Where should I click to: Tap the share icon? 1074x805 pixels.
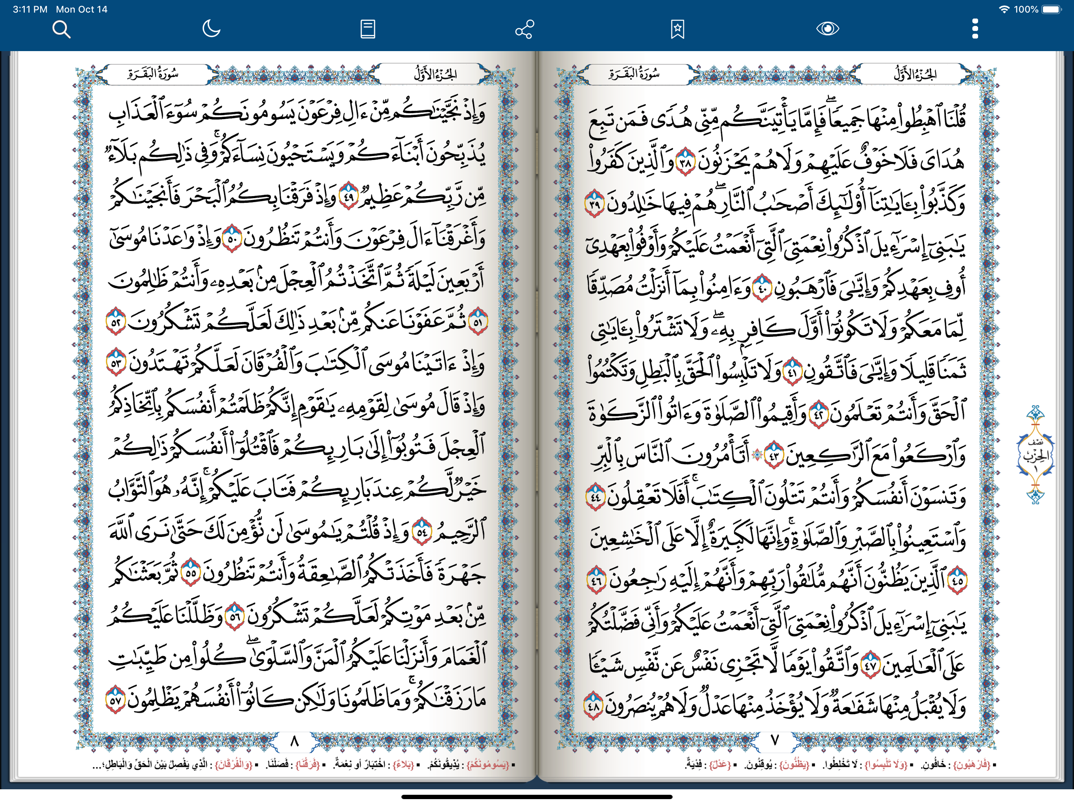coord(524,29)
